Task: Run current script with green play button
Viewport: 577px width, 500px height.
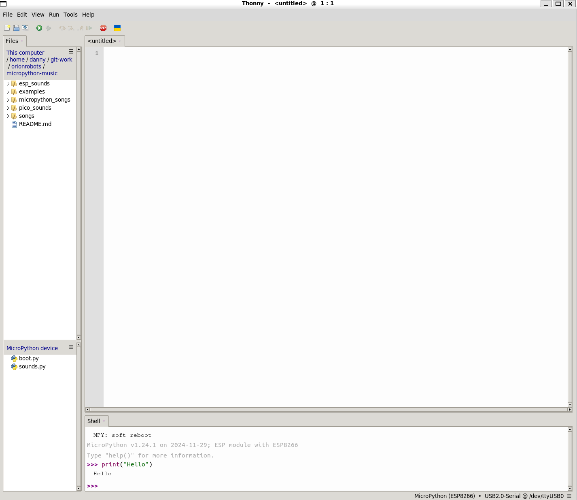Action: [x=39, y=28]
